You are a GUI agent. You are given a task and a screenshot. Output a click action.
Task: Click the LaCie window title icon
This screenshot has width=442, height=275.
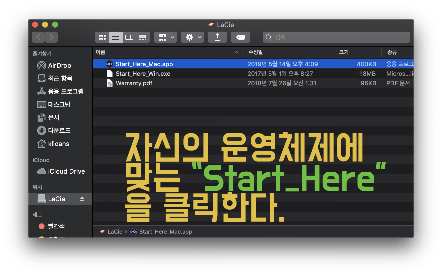[211, 25]
